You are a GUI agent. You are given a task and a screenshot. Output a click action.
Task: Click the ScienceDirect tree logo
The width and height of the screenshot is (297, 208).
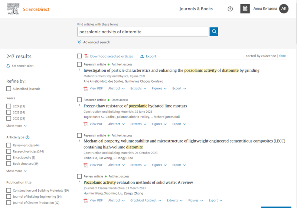click(13, 9)
